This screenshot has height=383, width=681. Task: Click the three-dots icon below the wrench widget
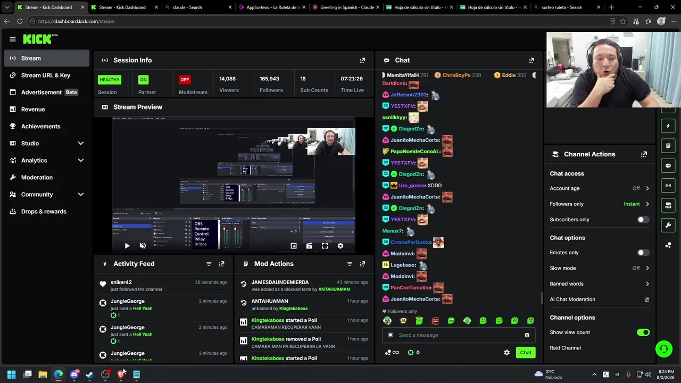click(x=668, y=245)
